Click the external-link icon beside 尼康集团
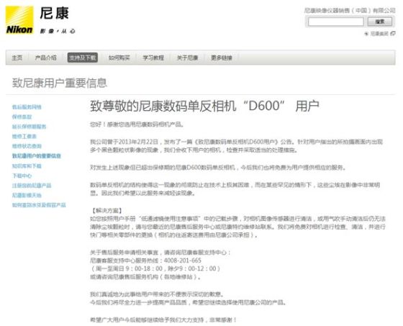403x326 pixels. coord(392,33)
